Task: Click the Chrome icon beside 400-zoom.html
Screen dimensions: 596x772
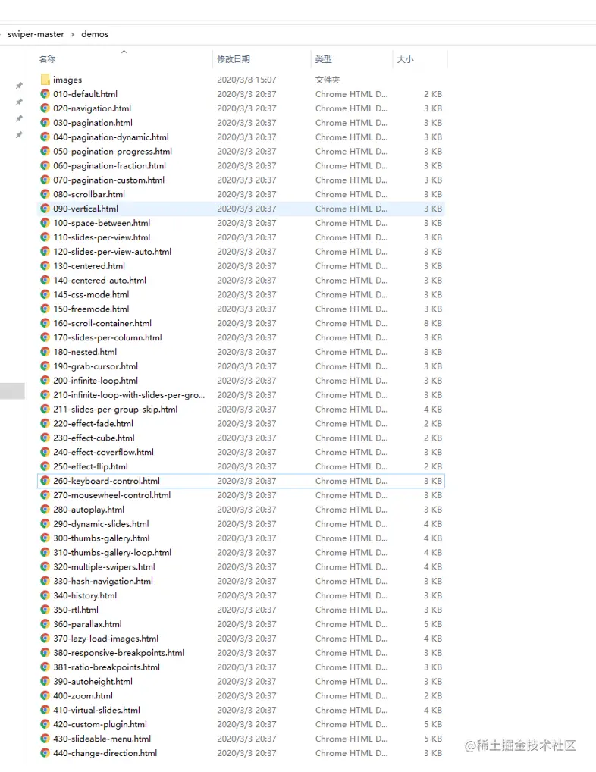Action: coord(45,695)
